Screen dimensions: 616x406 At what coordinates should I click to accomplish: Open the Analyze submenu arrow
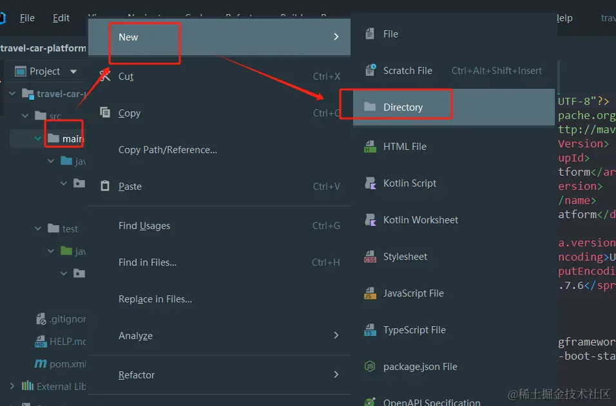(x=336, y=335)
